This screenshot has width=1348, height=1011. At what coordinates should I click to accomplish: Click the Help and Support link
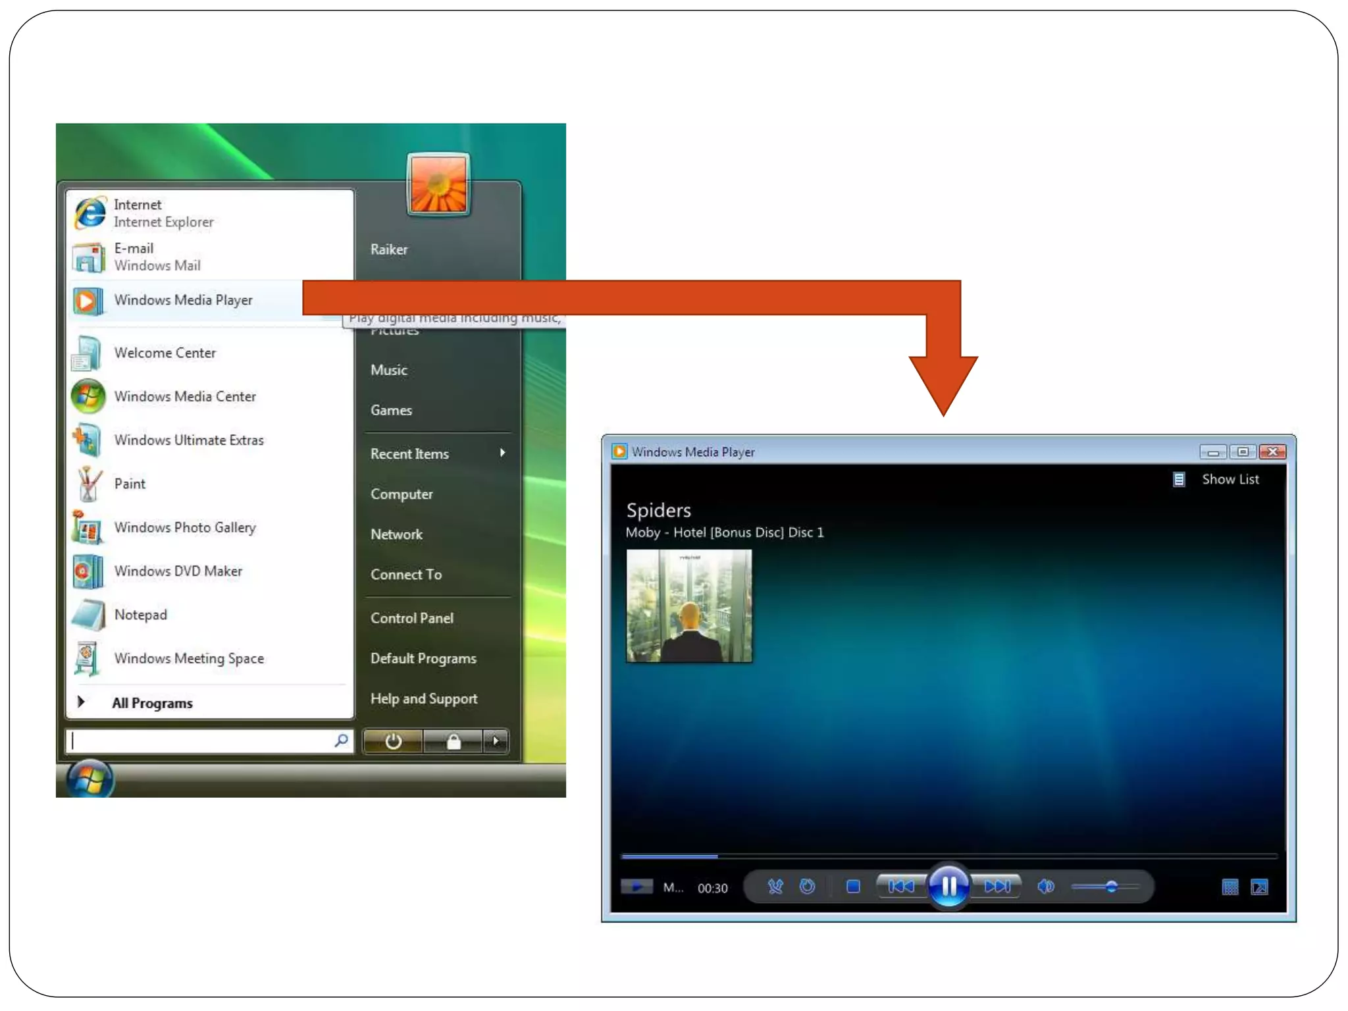[423, 698]
